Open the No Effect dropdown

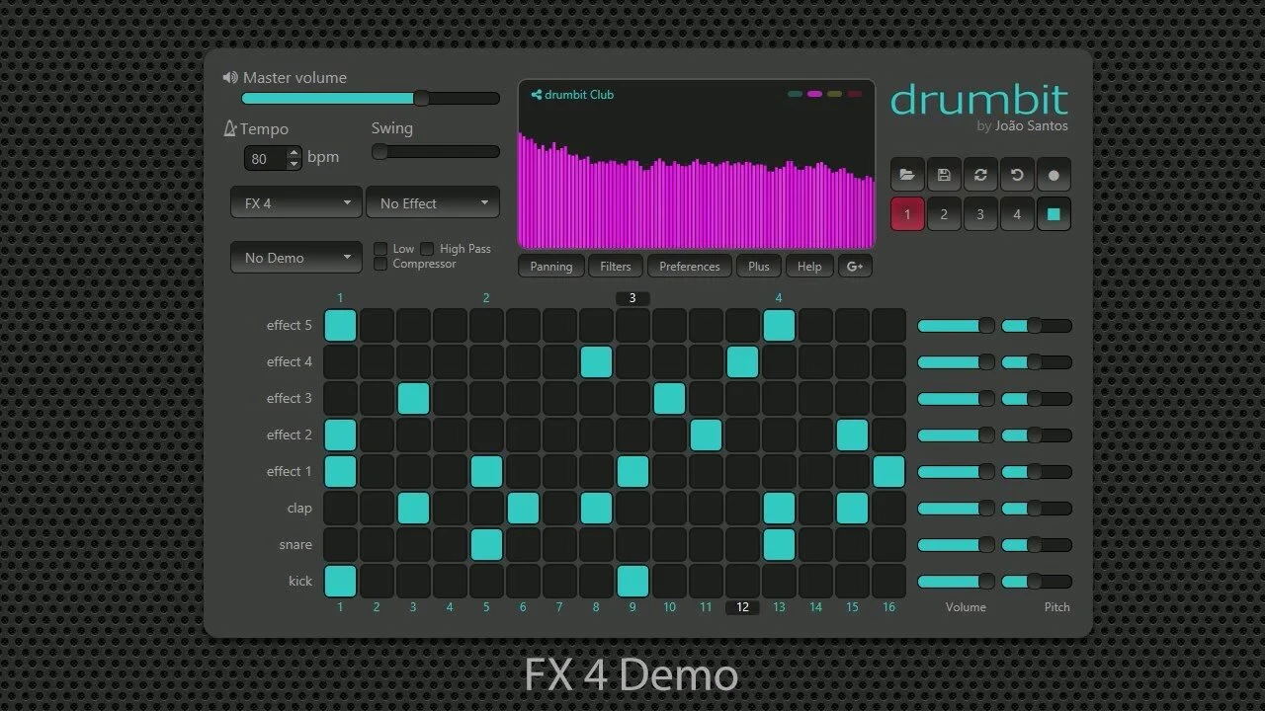coord(433,202)
